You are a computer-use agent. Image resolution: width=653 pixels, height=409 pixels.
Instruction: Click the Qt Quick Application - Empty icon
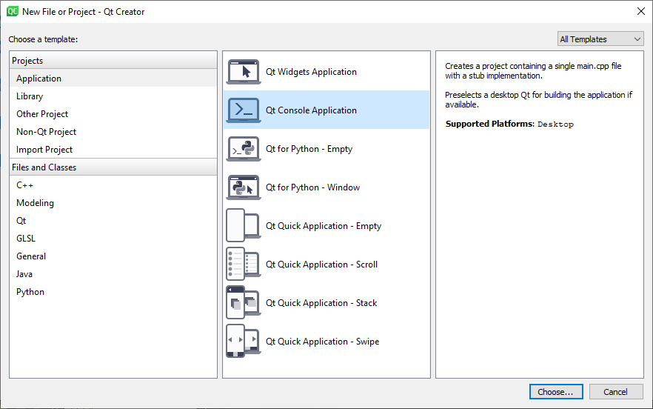click(x=243, y=226)
